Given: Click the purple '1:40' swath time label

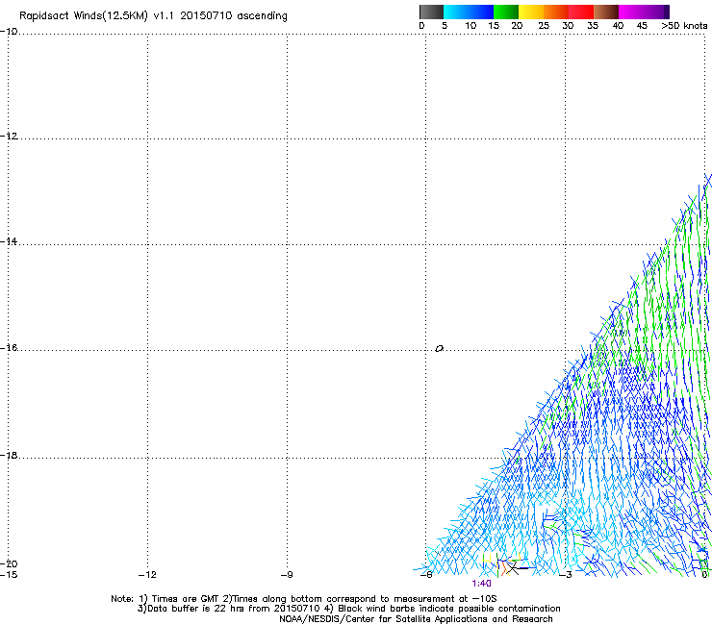Looking at the screenshot, I should [x=481, y=584].
